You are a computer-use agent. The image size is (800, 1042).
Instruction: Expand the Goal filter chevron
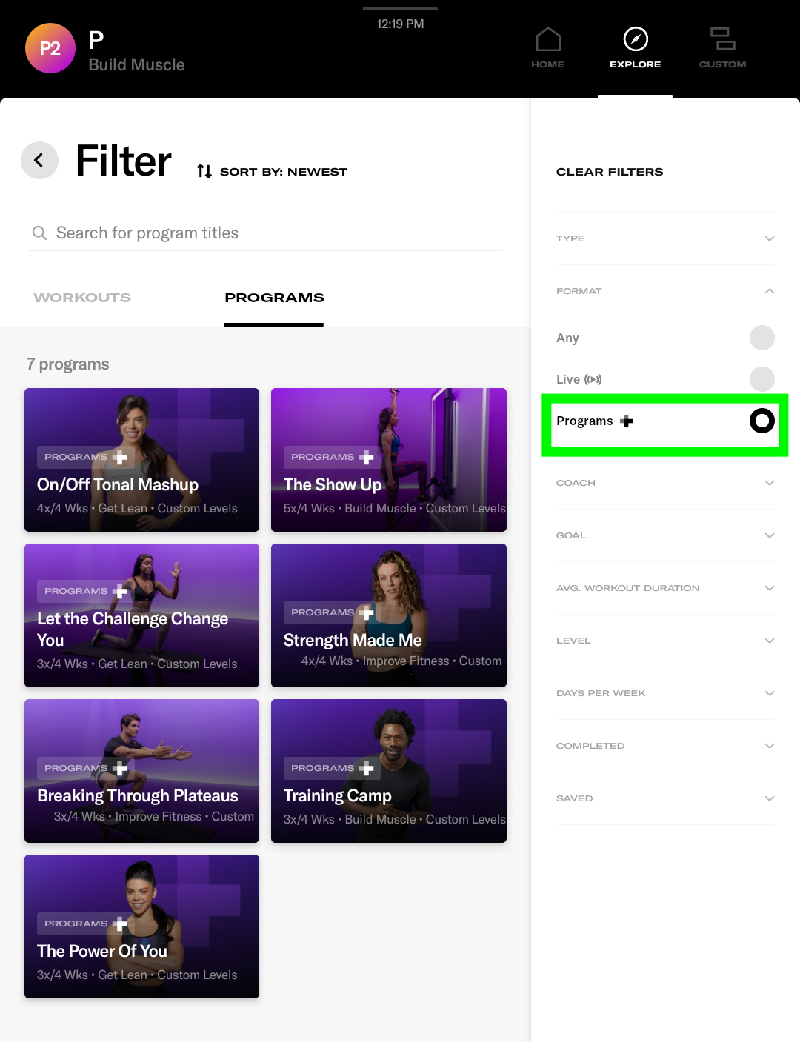(x=769, y=535)
